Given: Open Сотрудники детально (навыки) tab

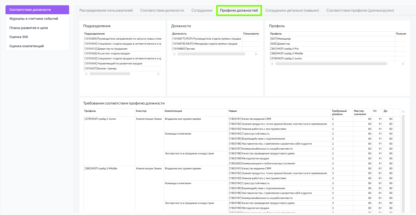Looking at the screenshot, I should pos(292,11).
